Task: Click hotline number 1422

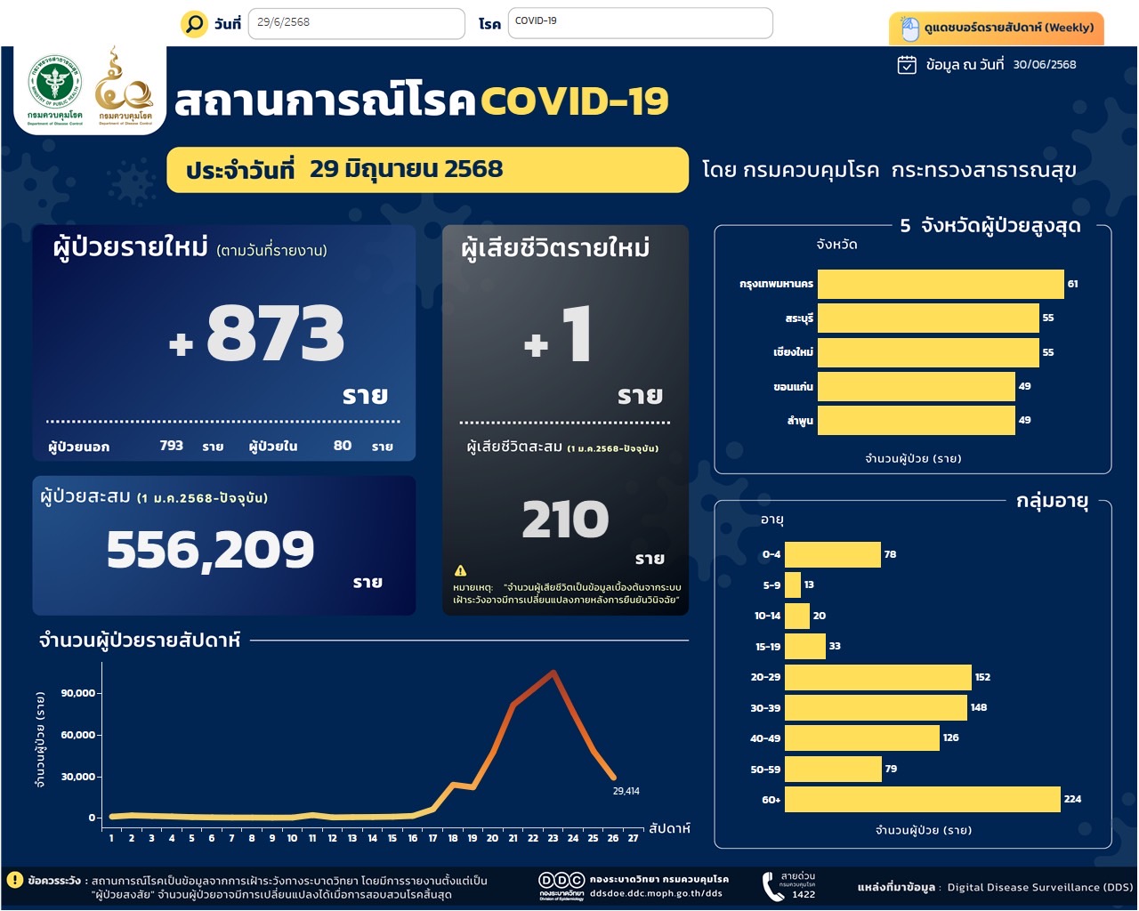Action: [x=804, y=894]
